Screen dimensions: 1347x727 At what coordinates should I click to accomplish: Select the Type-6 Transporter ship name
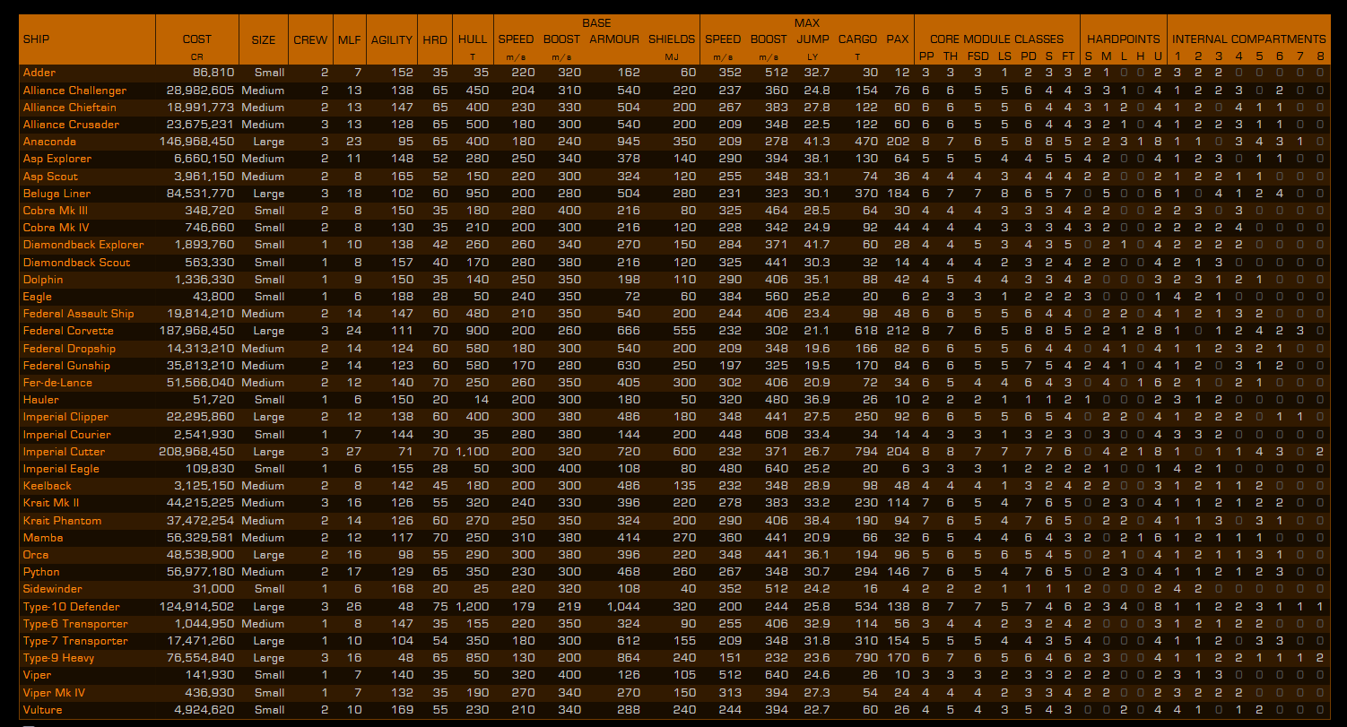coord(75,624)
